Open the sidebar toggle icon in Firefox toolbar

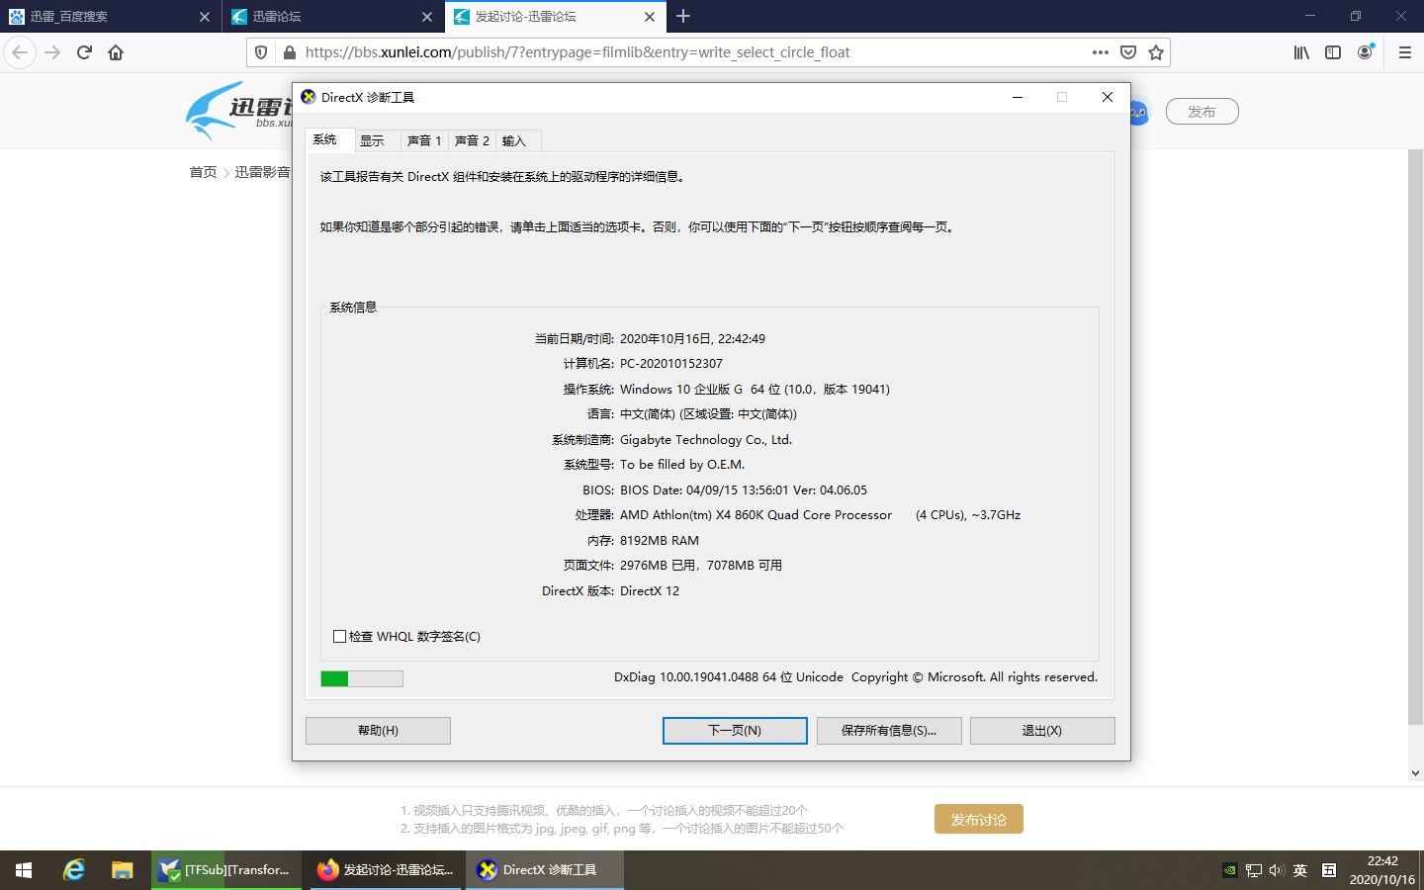click(1333, 52)
